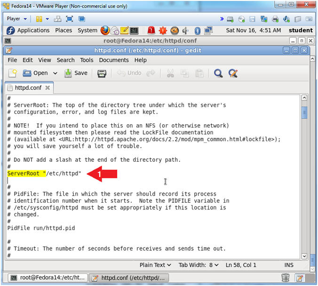Click the gedit vertical scrollbar thumb
The height and width of the screenshot is (286, 318).
(304, 112)
